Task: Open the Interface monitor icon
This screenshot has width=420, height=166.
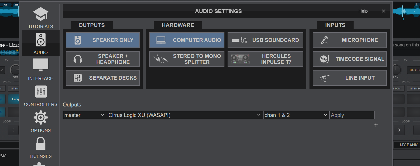Action: point(41,65)
